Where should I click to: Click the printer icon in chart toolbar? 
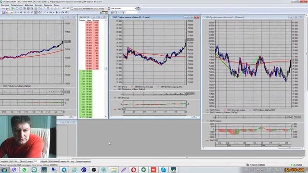(66, 12)
